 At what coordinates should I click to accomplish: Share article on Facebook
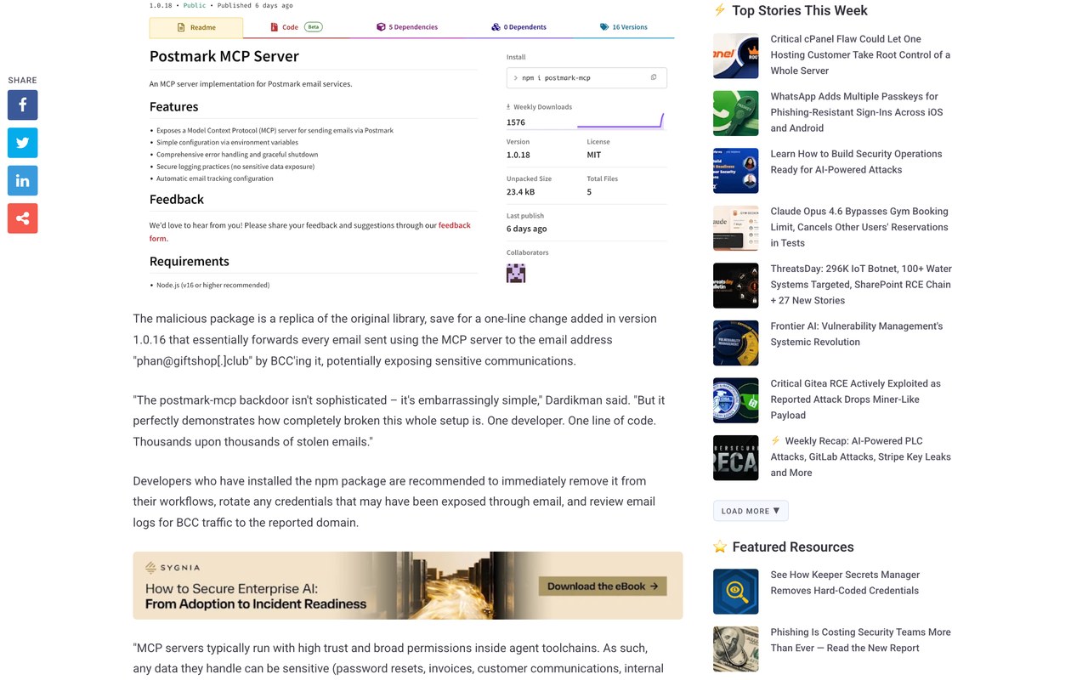coord(23,105)
